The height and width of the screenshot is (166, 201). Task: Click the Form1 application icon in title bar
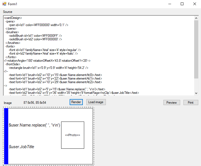tap(4, 4)
